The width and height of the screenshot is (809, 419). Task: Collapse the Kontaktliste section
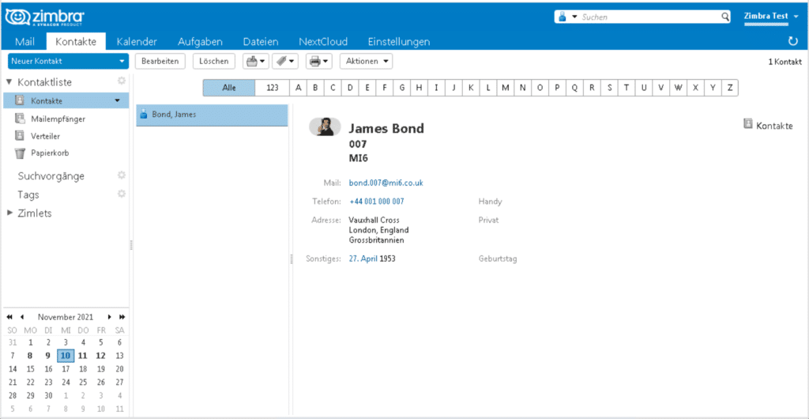pos(9,82)
